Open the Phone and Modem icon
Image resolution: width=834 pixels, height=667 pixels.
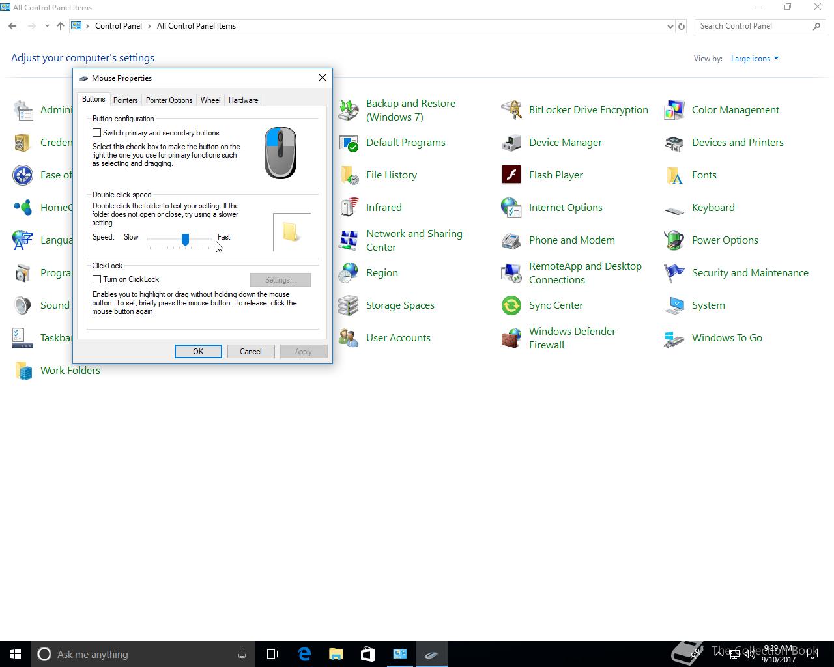click(511, 240)
